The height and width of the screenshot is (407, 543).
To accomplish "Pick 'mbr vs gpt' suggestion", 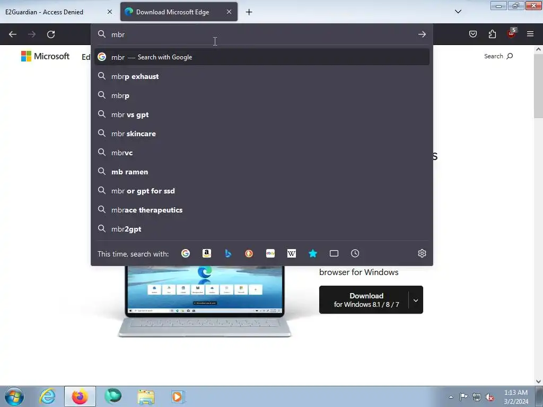I will coord(262,114).
